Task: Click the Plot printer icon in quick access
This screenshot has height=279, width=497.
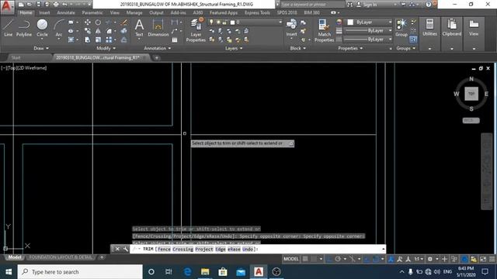Action: pos(56,5)
